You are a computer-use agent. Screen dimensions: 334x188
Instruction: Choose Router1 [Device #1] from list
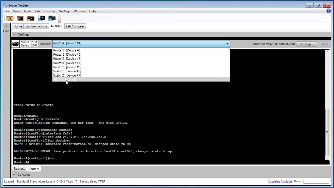pos(141,50)
